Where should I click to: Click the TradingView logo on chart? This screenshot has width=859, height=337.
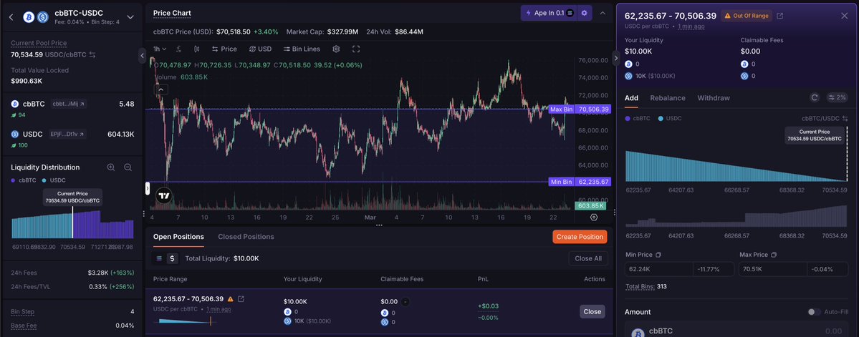click(x=164, y=196)
